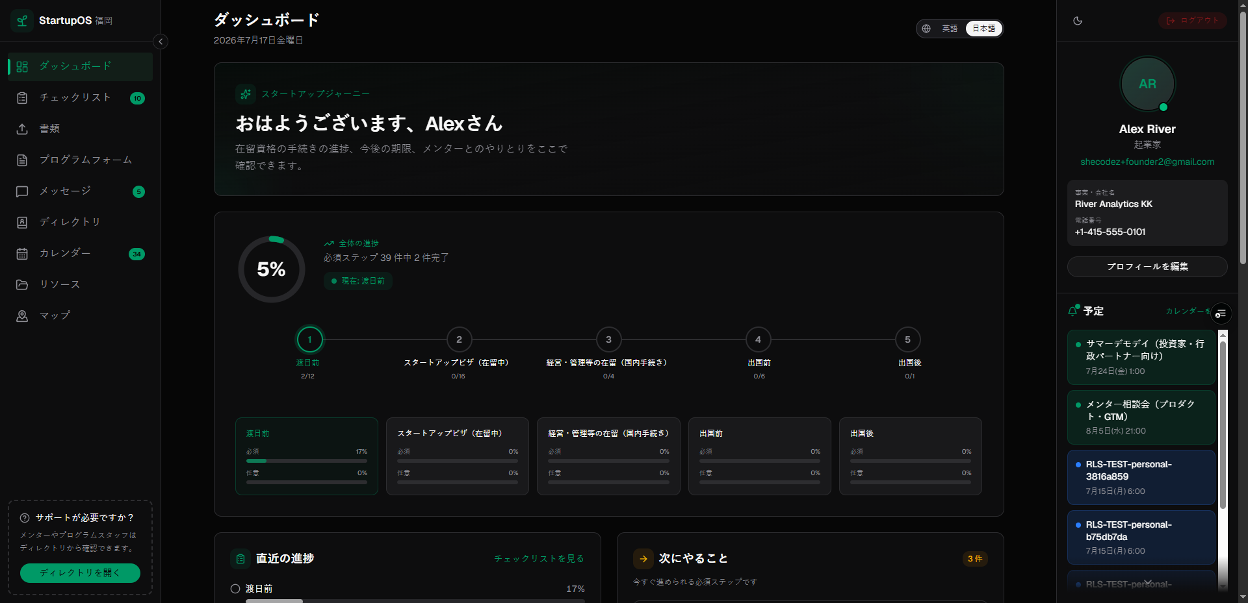Click the リソース folder icon

[x=22, y=284]
